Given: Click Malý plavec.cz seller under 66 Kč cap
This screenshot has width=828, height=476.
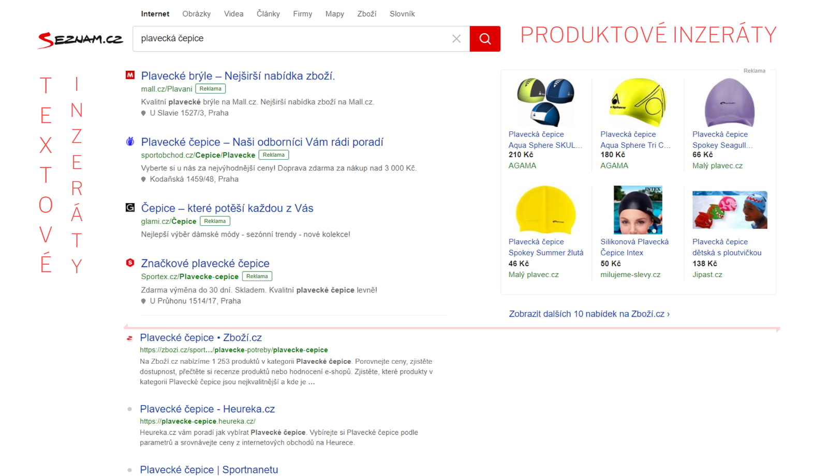Looking at the screenshot, I should pos(717,166).
